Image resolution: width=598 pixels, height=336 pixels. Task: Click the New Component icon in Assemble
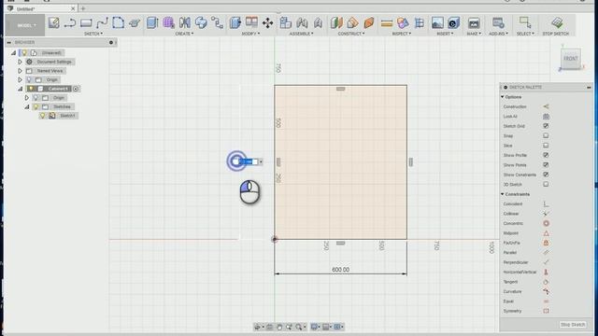click(x=285, y=22)
